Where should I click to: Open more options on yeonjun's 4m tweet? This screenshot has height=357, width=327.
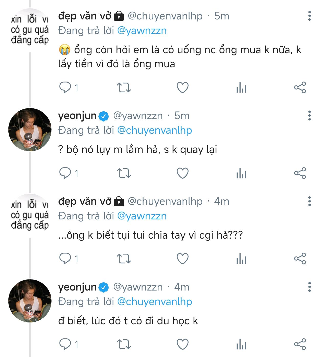[309, 287]
